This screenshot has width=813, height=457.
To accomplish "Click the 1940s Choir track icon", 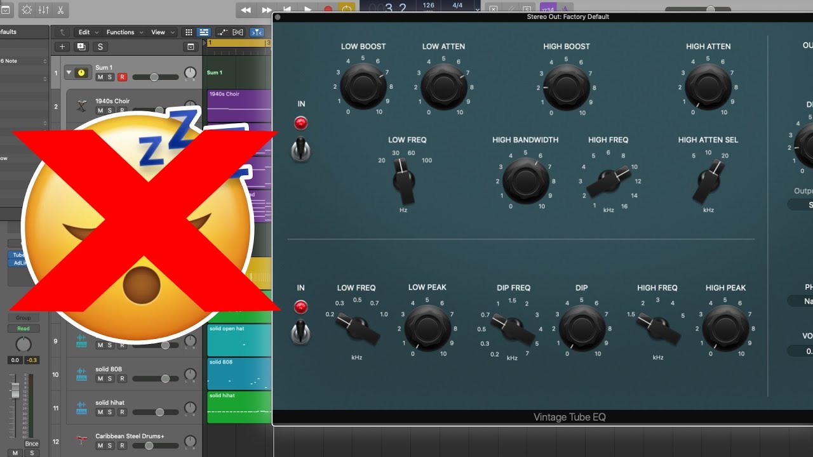I will [81, 106].
